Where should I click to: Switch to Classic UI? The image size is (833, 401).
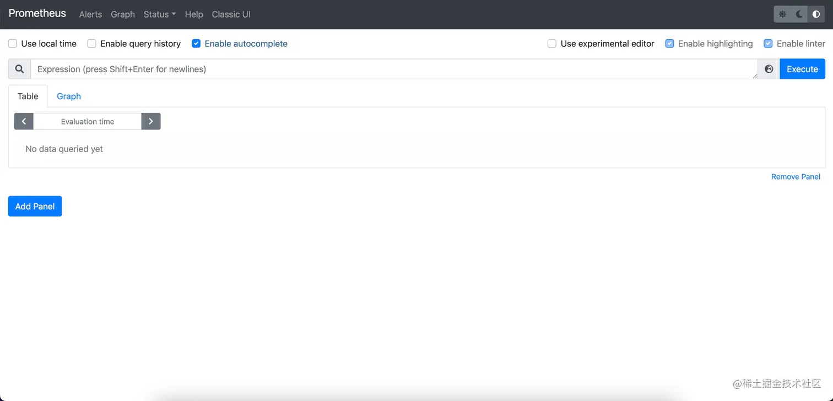click(231, 14)
